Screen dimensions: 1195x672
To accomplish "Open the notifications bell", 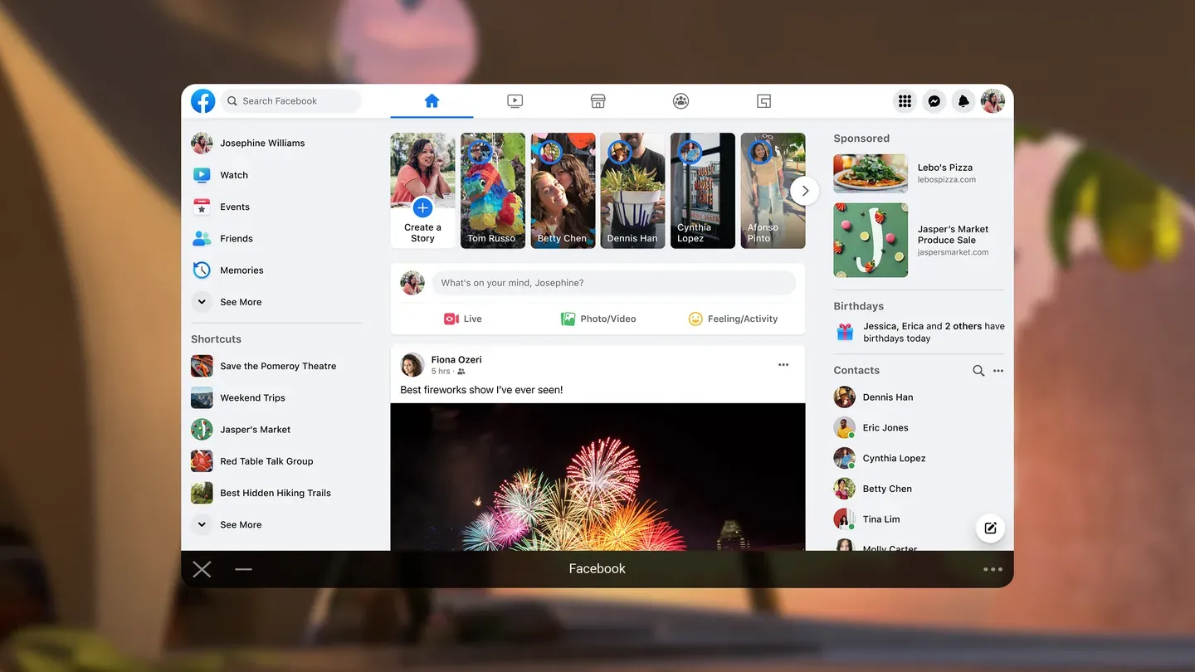I will 963,100.
